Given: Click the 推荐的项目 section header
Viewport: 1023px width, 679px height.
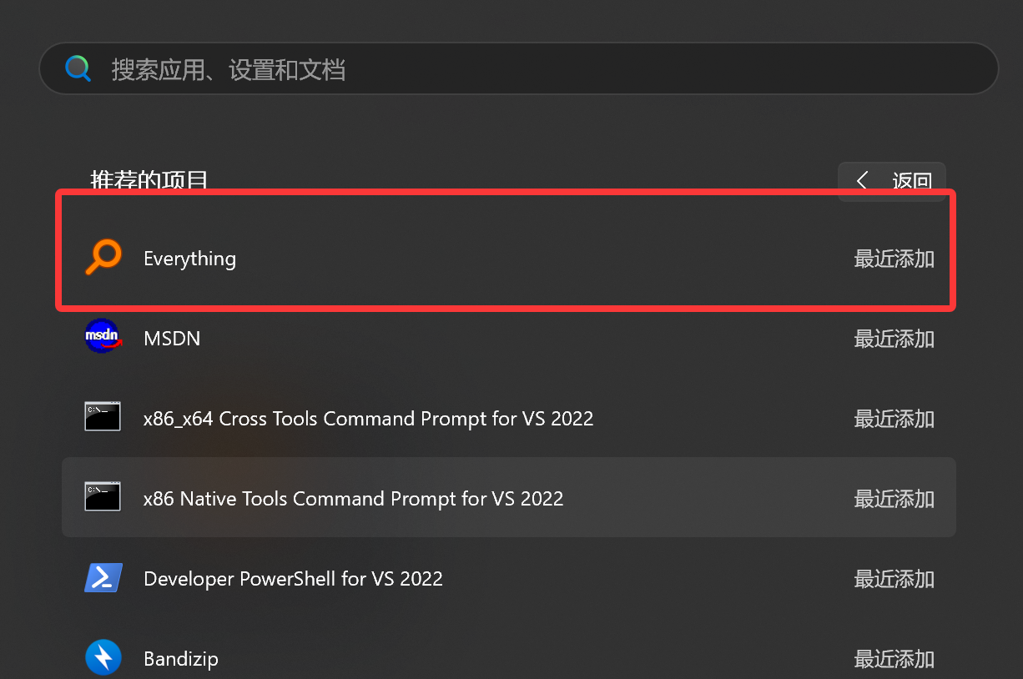Looking at the screenshot, I should [x=149, y=179].
